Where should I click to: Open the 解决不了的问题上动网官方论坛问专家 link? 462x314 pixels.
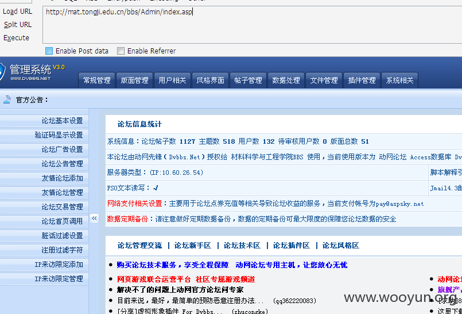click(180, 290)
